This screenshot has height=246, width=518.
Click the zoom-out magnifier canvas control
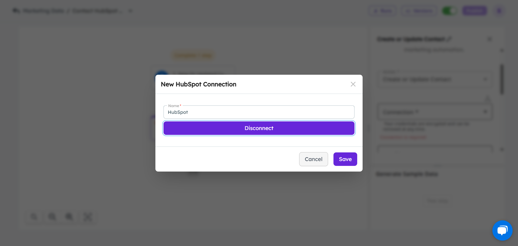(x=69, y=217)
